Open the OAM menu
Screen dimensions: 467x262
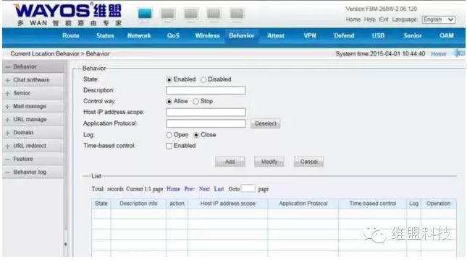(x=447, y=35)
